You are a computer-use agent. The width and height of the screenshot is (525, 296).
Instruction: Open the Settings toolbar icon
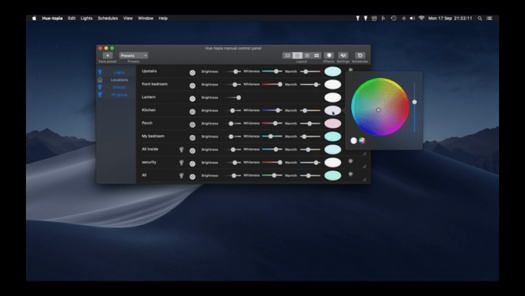pos(343,56)
